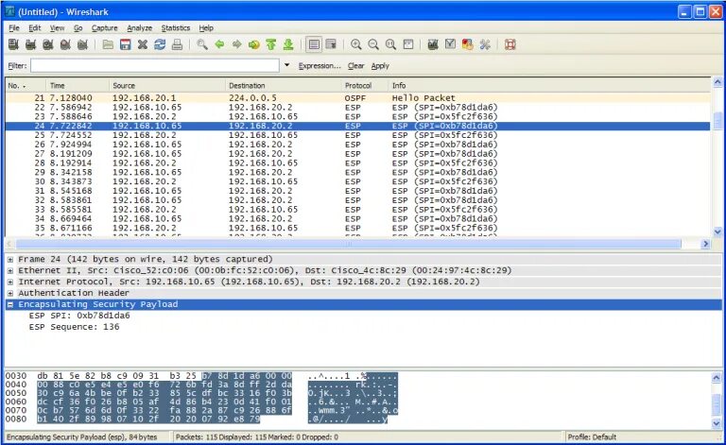Open the Analyze menu
The width and height of the screenshot is (726, 445).
coord(139,28)
